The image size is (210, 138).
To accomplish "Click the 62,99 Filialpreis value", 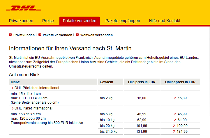I will pos(142,120).
